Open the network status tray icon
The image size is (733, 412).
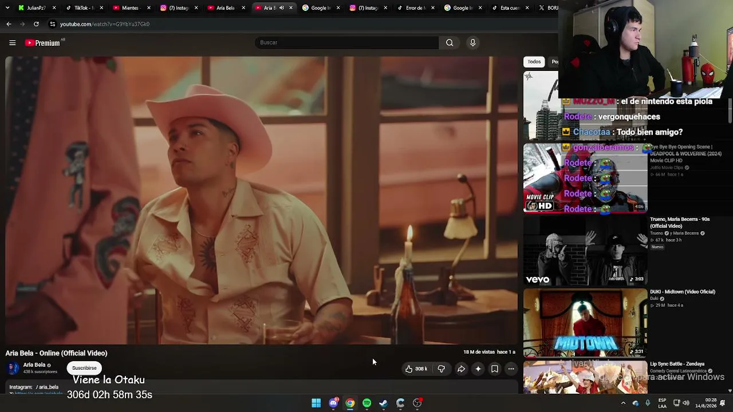pos(676,403)
